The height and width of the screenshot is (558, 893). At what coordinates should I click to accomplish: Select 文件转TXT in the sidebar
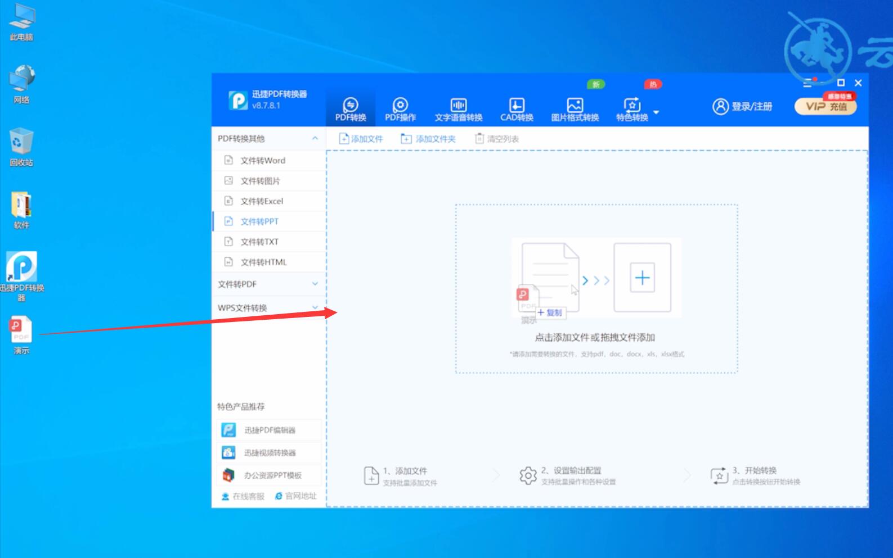click(269, 241)
